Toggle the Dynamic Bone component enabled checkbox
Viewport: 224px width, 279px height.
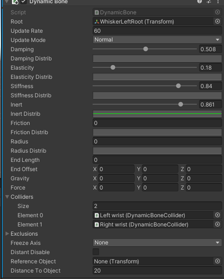24,2
